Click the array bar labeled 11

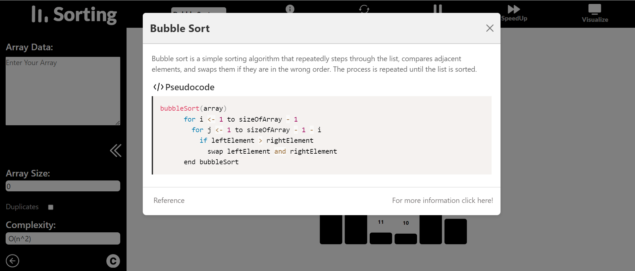point(381,238)
